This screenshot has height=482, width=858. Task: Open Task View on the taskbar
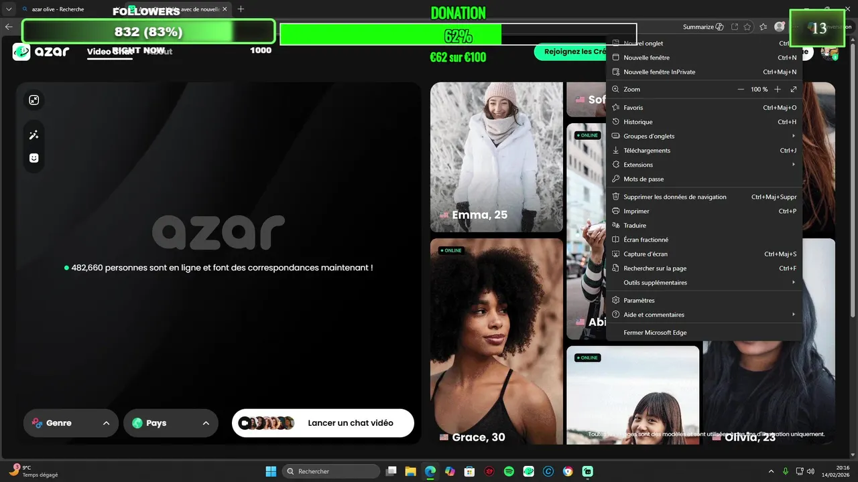tap(391, 471)
